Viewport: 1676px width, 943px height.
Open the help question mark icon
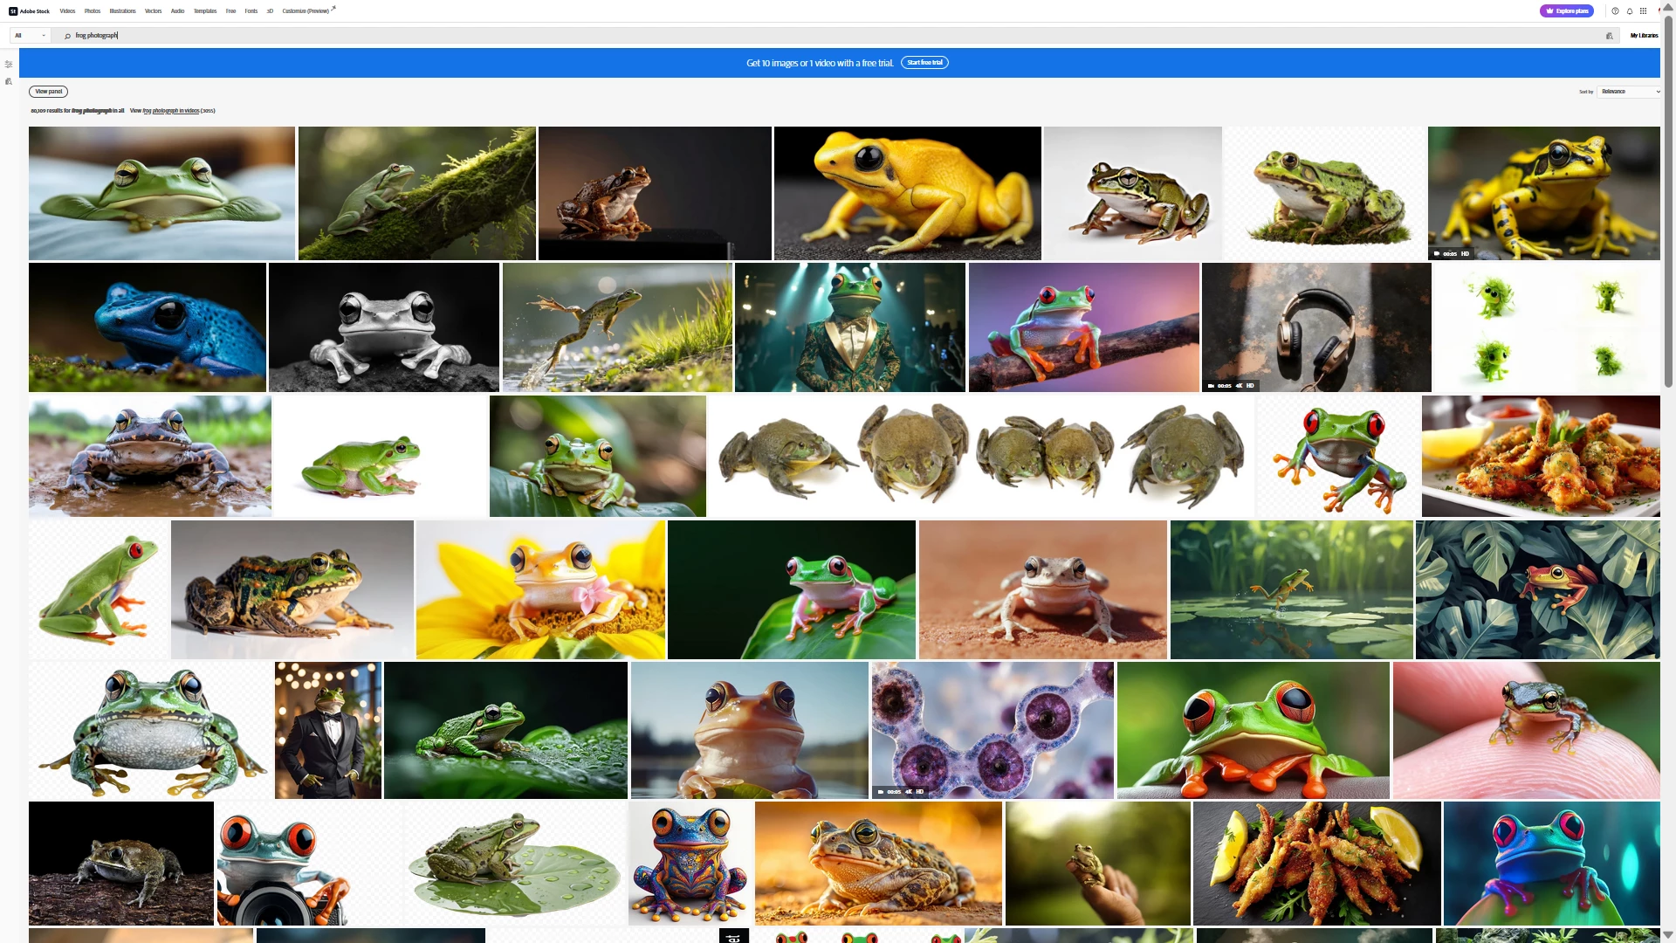(x=1615, y=11)
